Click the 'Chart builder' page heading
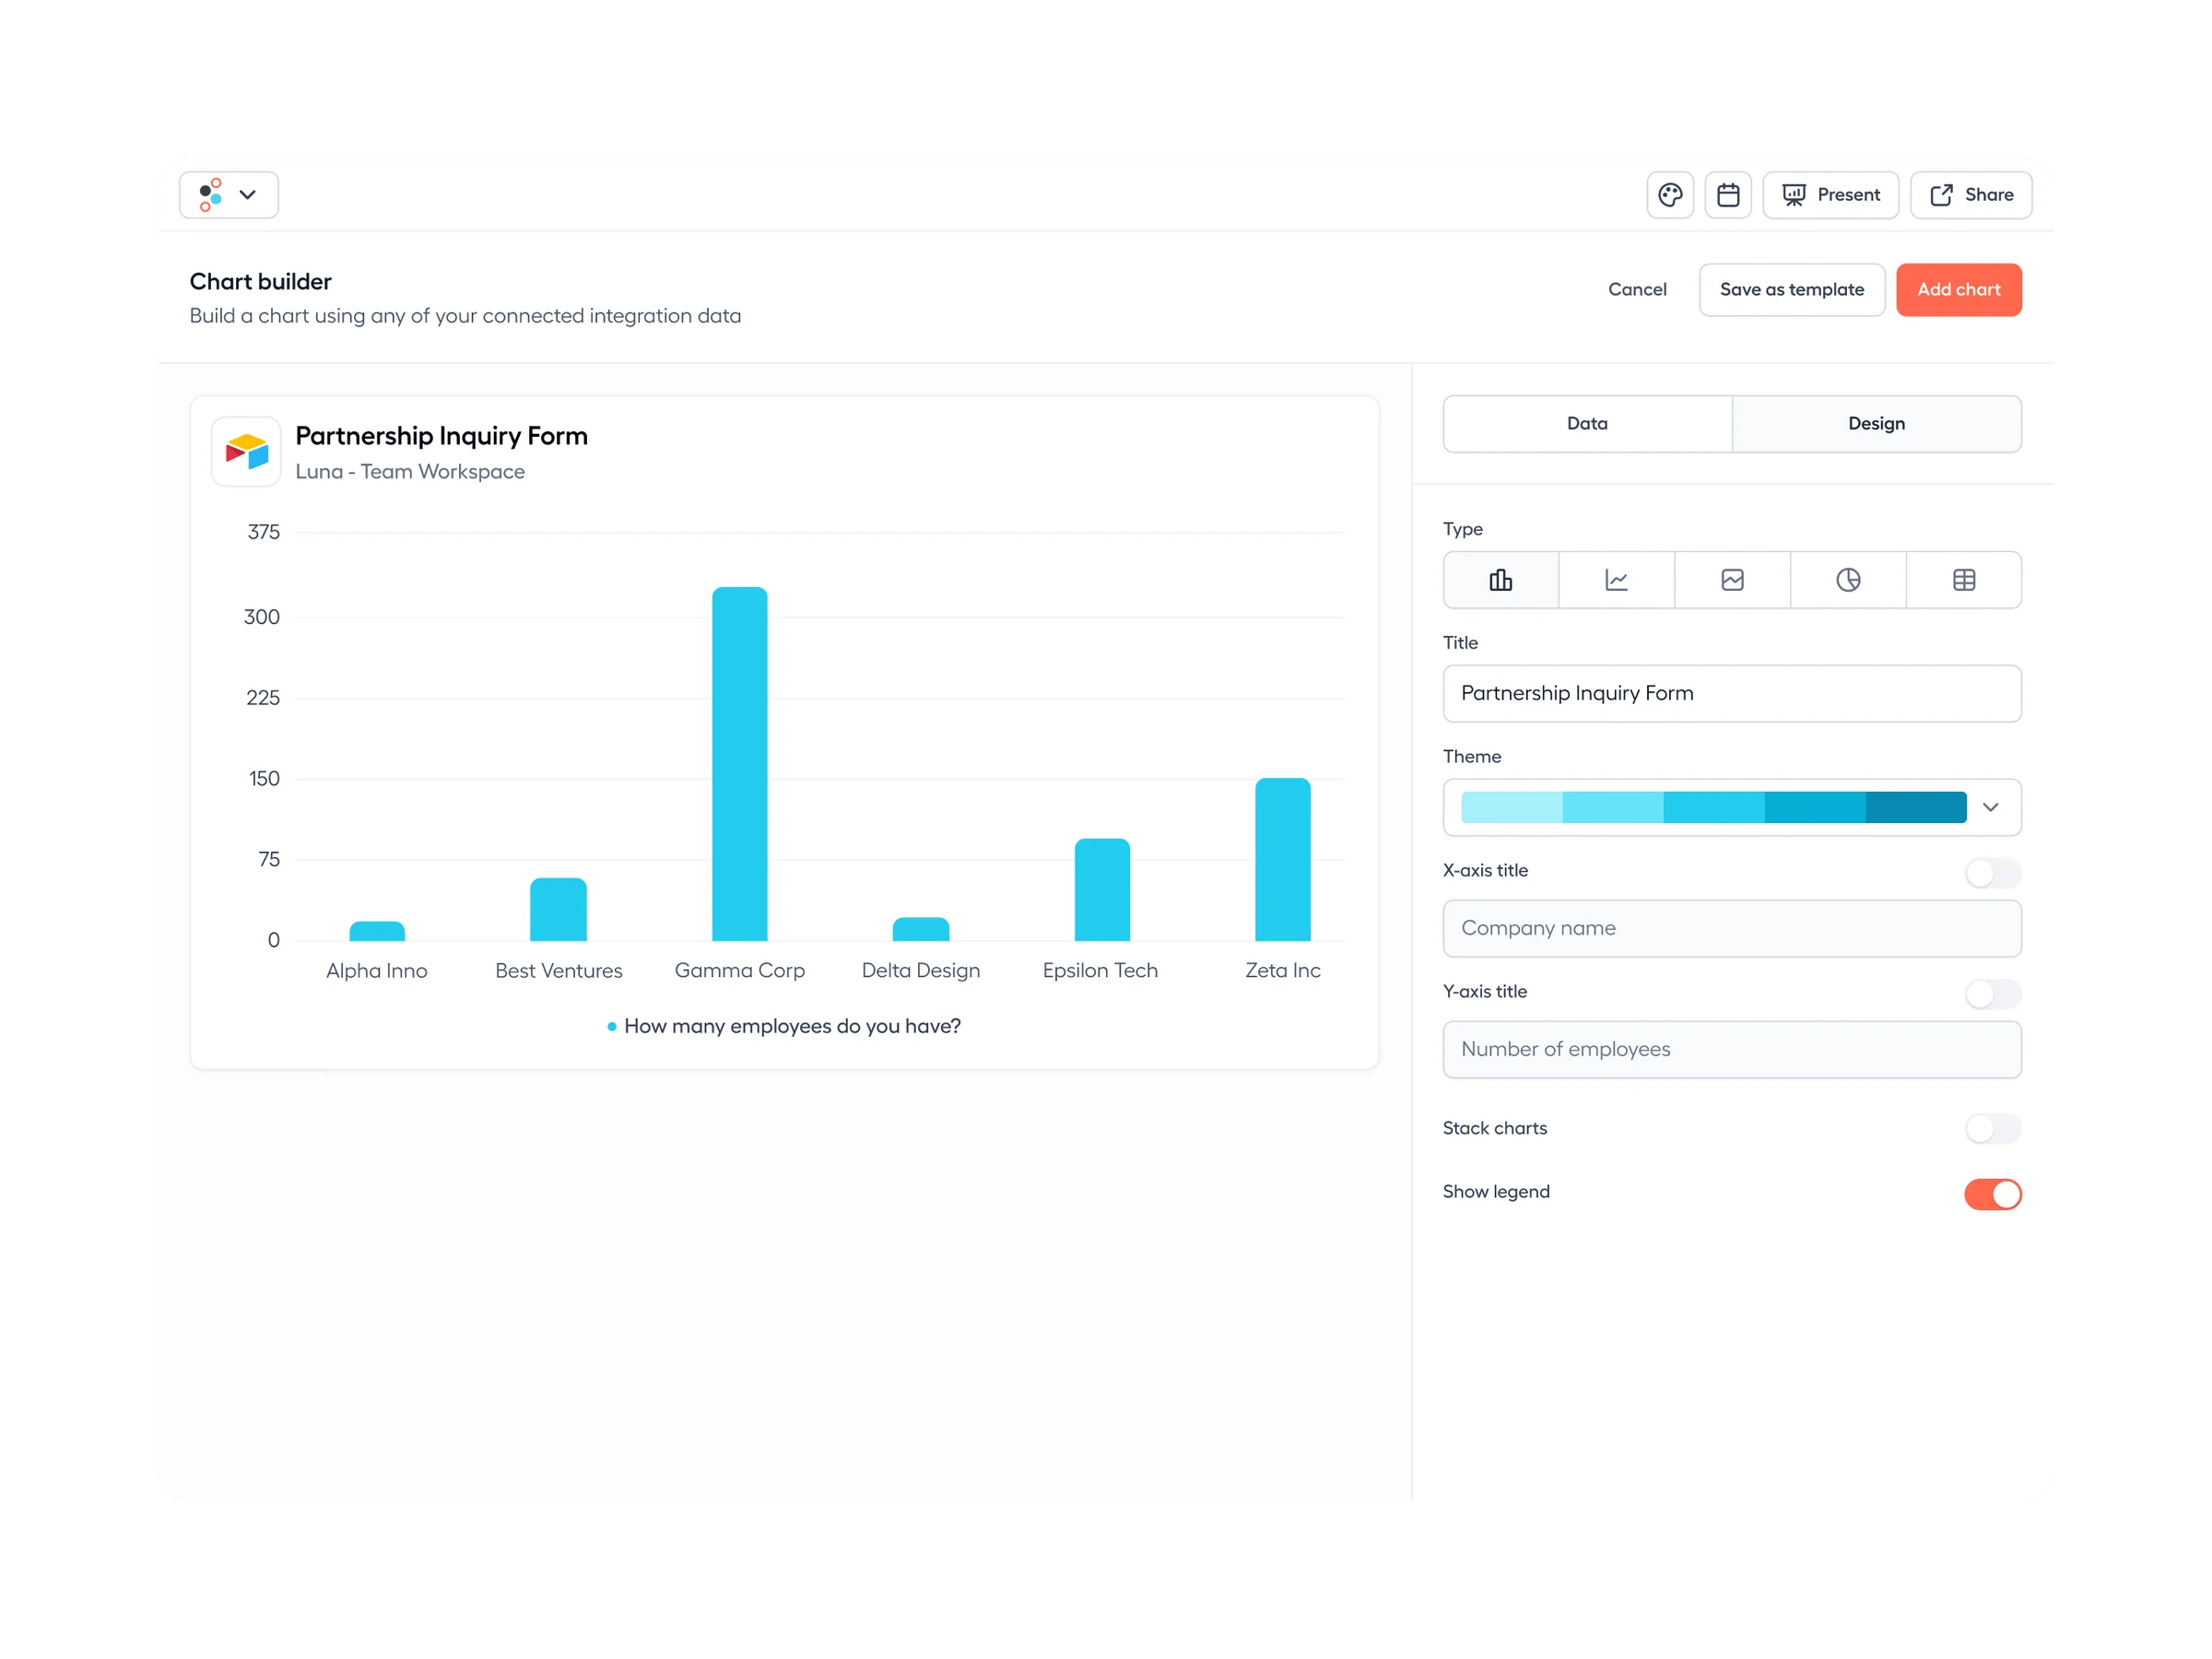 (261, 282)
